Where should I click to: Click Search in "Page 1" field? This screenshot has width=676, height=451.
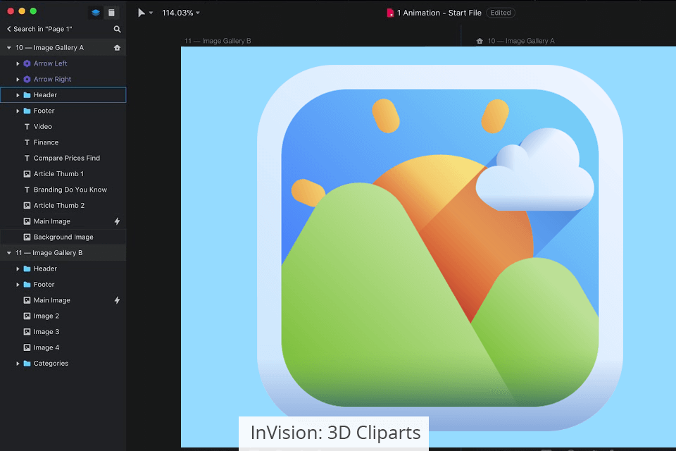point(43,29)
